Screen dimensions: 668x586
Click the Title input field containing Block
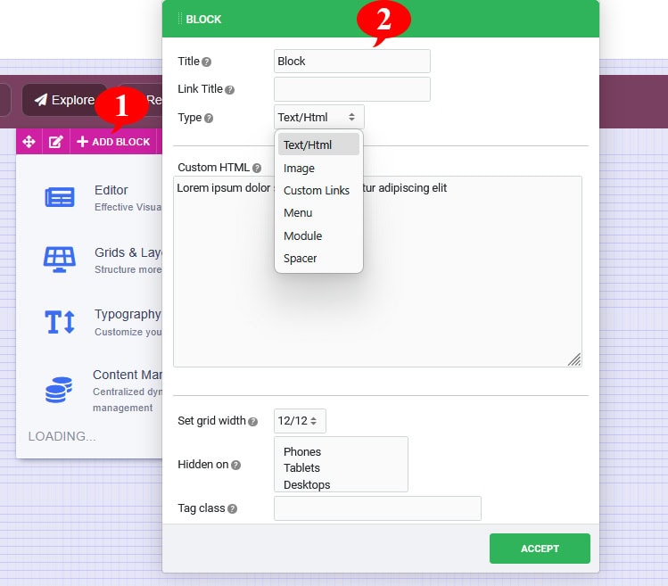352,62
